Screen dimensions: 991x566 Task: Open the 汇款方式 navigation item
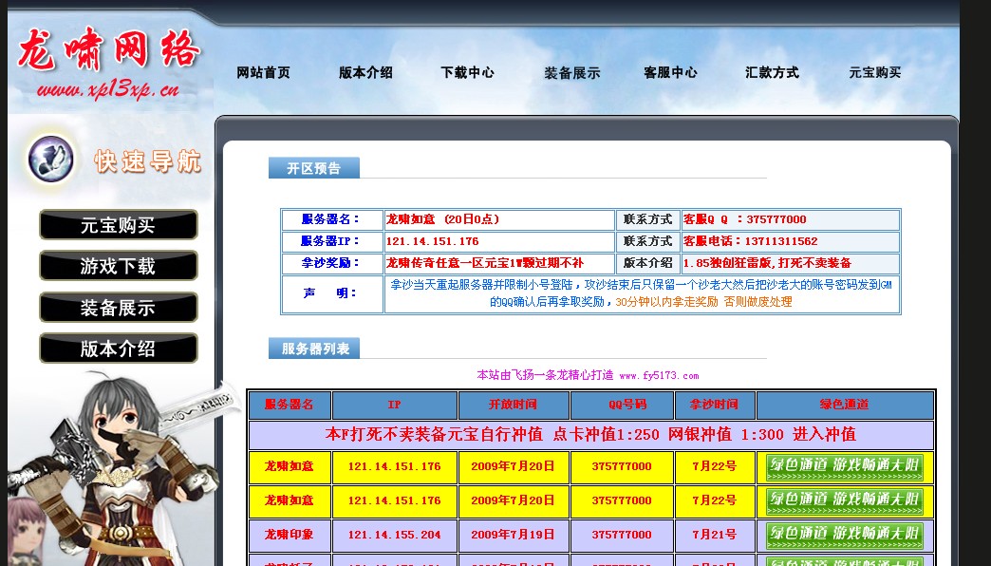pyautogui.click(x=772, y=71)
